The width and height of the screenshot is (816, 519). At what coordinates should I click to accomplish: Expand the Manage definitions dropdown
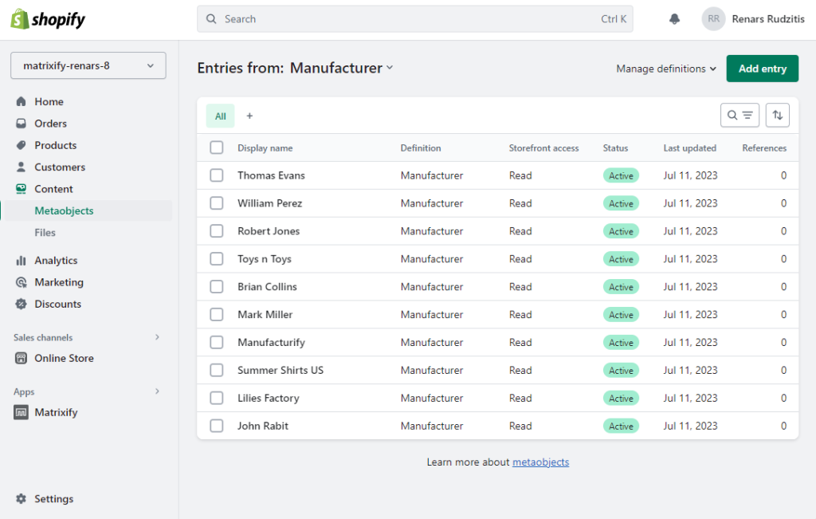(x=665, y=69)
